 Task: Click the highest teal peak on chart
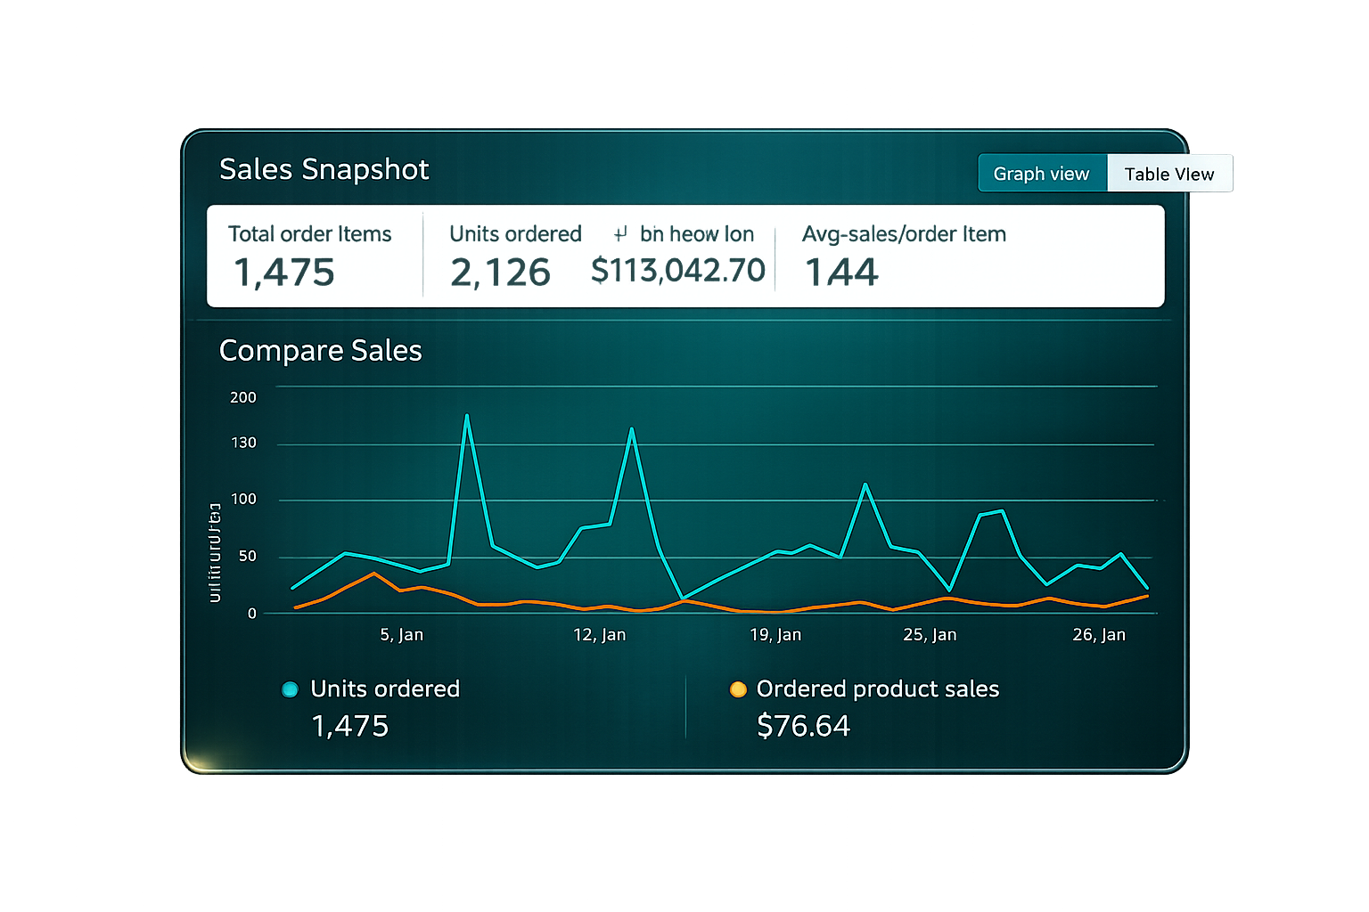(466, 416)
